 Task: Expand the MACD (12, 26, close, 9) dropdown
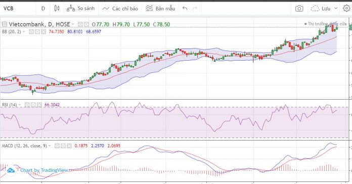(x=50, y=146)
